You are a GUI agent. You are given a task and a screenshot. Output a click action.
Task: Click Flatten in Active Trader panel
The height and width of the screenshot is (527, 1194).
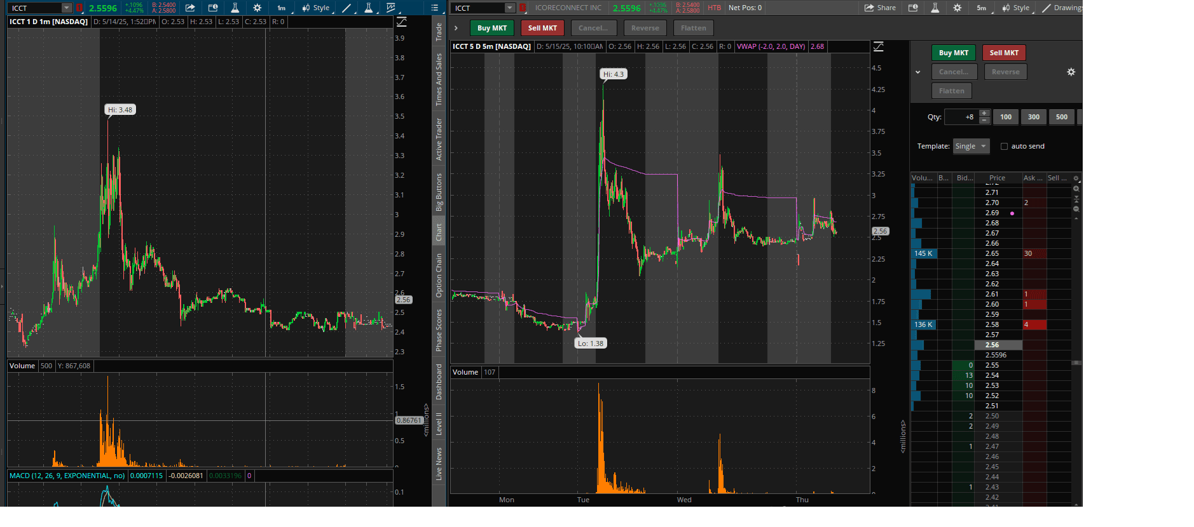tap(952, 91)
